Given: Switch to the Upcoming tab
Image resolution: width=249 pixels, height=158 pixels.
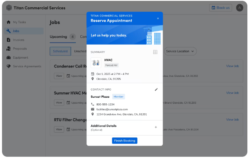Looking at the screenshot, I should click(x=63, y=37).
